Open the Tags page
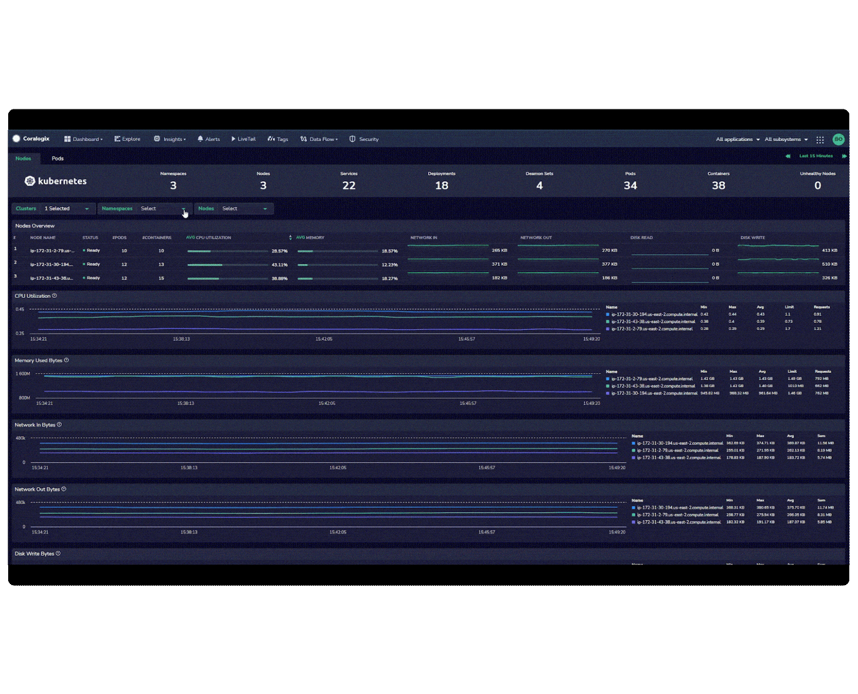858x694 pixels. click(x=278, y=139)
